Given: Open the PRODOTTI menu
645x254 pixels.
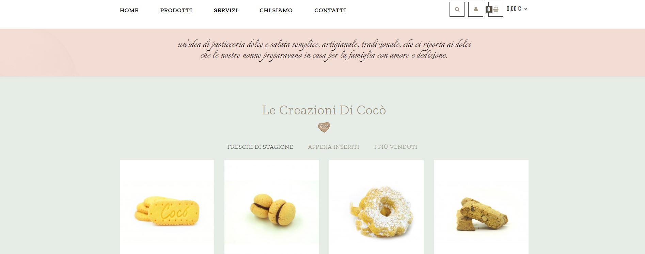Looking at the screenshot, I should click(x=176, y=11).
